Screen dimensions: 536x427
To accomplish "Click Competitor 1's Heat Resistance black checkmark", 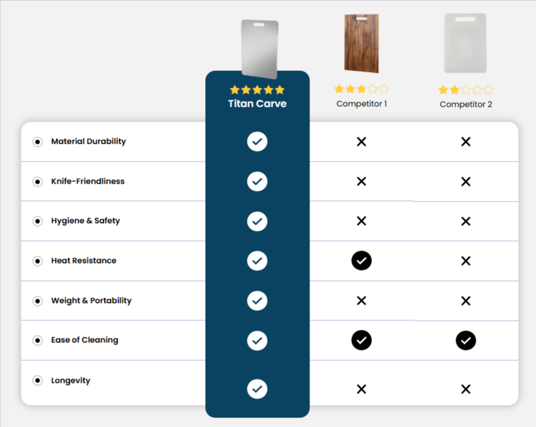I will coord(361,261).
